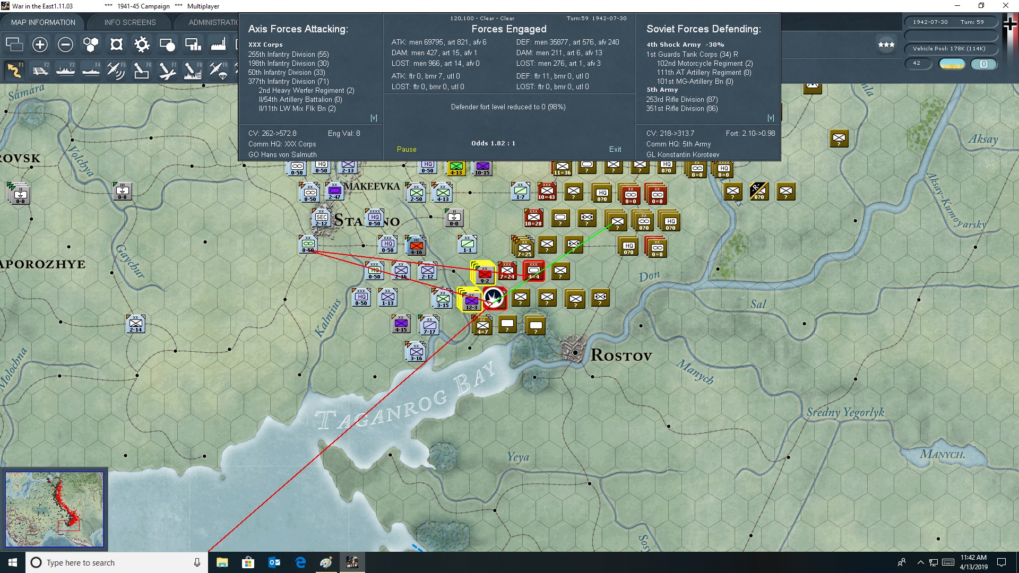
Task: Open Microsoft Edge from taskbar
Action: click(x=300, y=562)
